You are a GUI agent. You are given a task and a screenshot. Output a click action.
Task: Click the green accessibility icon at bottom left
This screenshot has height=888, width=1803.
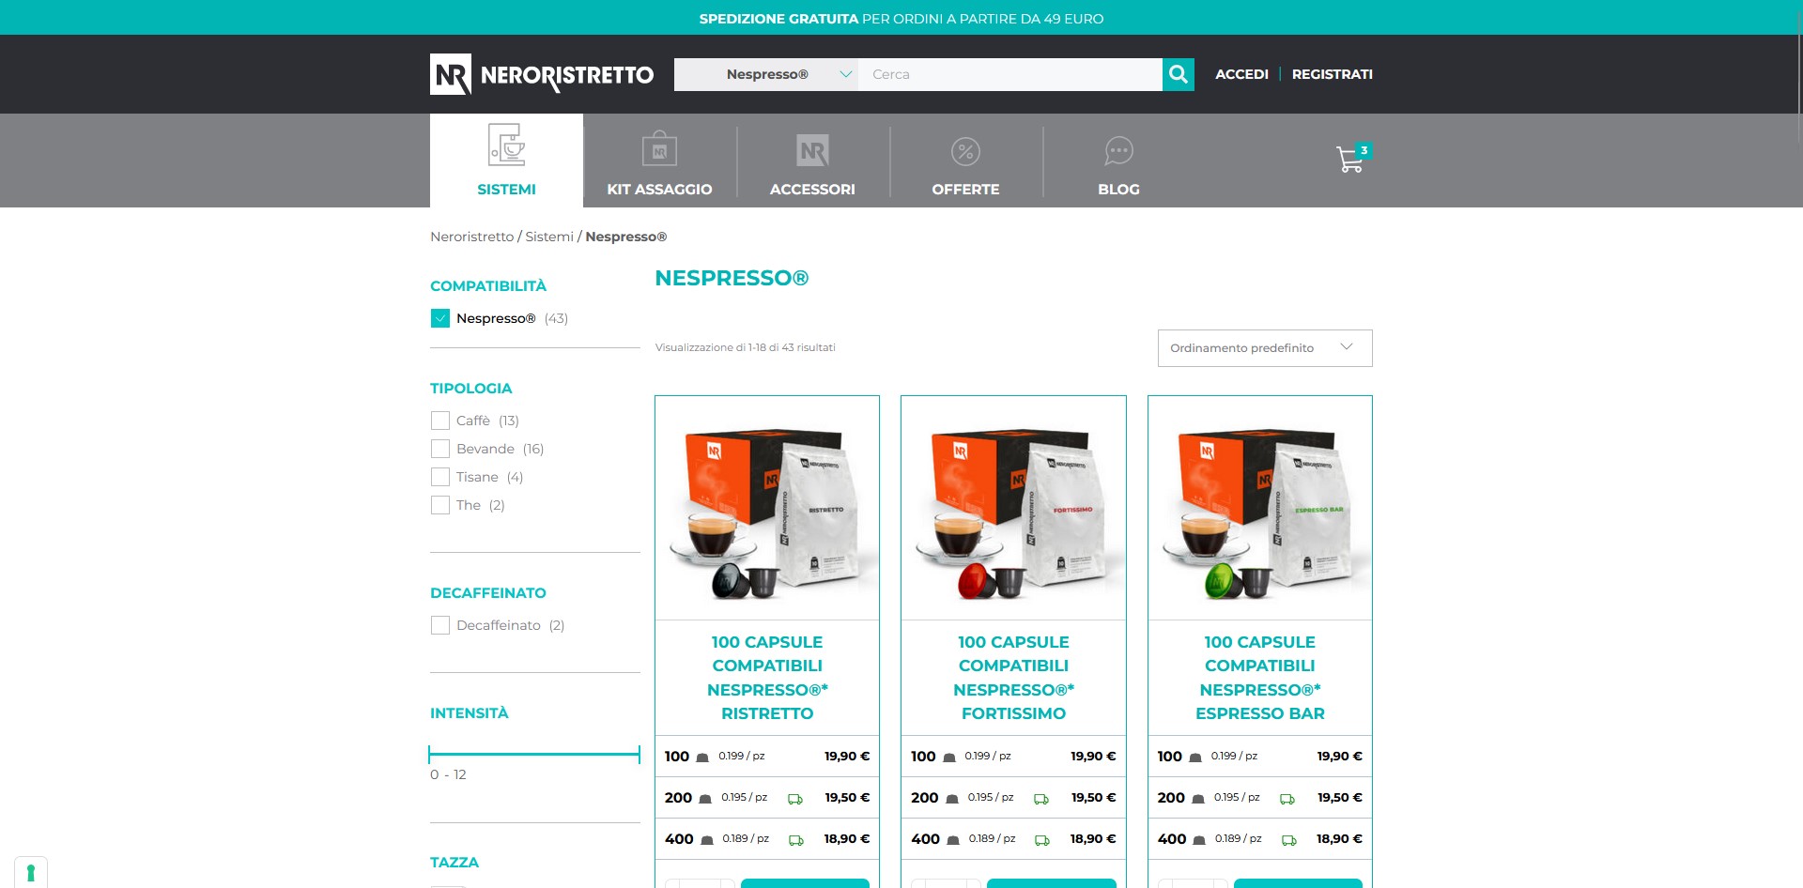click(x=31, y=872)
